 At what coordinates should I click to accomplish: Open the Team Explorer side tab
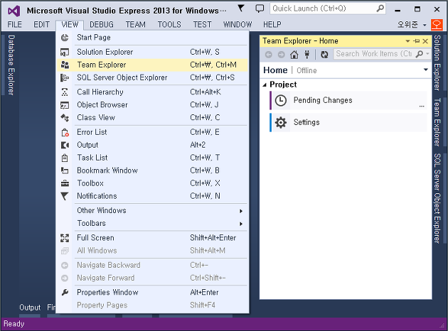437,122
